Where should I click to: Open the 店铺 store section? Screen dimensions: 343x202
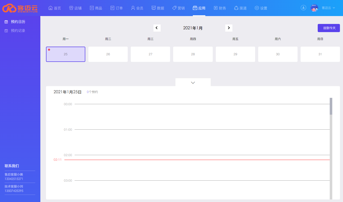[x=75, y=8]
